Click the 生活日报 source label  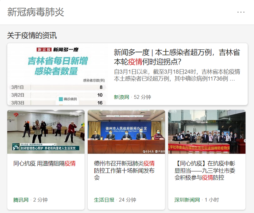pos(104,200)
